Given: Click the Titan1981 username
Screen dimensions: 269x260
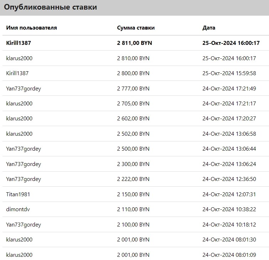Looking at the screenshot, I should pyautogui.click(x=16, y=194).
